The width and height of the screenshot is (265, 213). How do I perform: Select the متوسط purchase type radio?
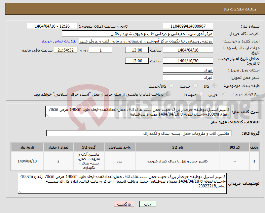point(201,94)
